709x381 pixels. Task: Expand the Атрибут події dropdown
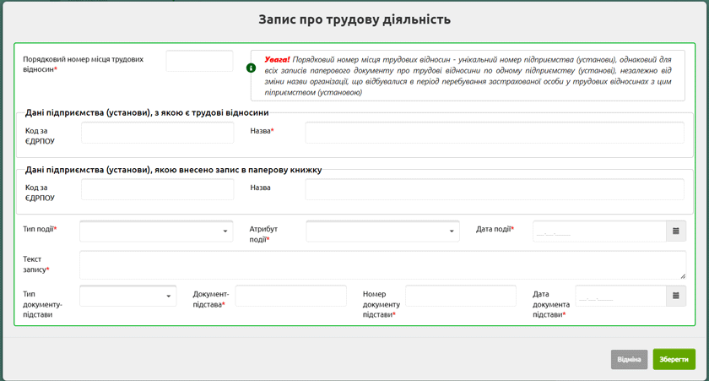coord(382,231)
